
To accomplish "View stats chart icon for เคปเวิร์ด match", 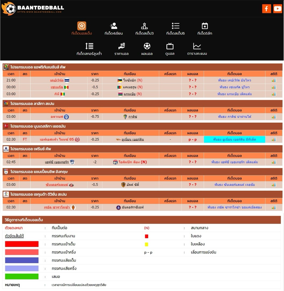I will [274, 80].
